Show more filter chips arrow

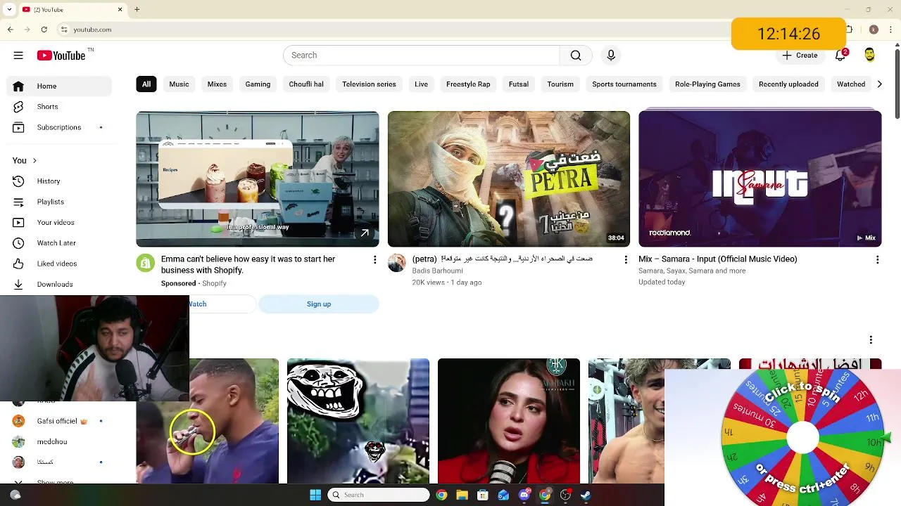point(879,84)
